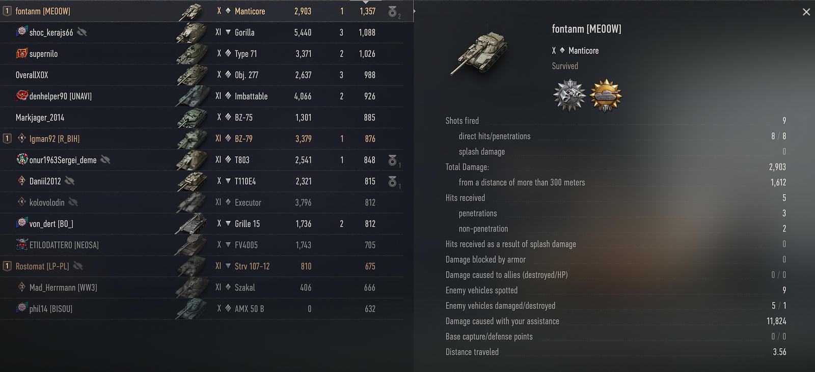This screenshot has width=815, height=372.
Task: Select the Markjager_2014 player row
Action: point(202,118)
